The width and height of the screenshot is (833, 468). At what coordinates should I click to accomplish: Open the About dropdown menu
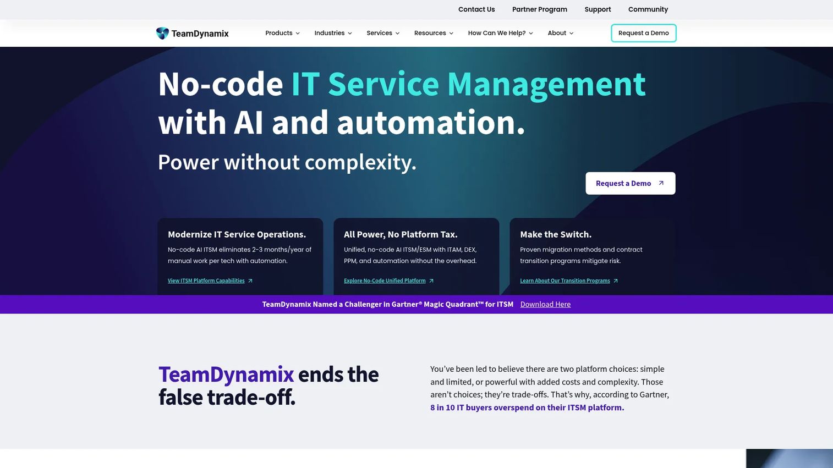point(560,33)
